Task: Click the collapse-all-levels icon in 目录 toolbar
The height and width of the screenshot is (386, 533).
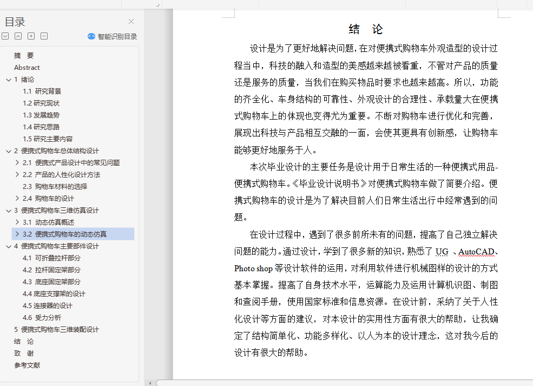Action: [x=18, y=36]
